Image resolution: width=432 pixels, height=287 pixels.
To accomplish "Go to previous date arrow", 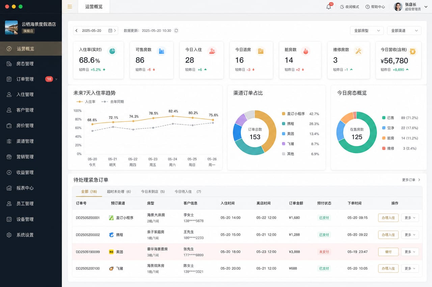I will coord(77,31).
